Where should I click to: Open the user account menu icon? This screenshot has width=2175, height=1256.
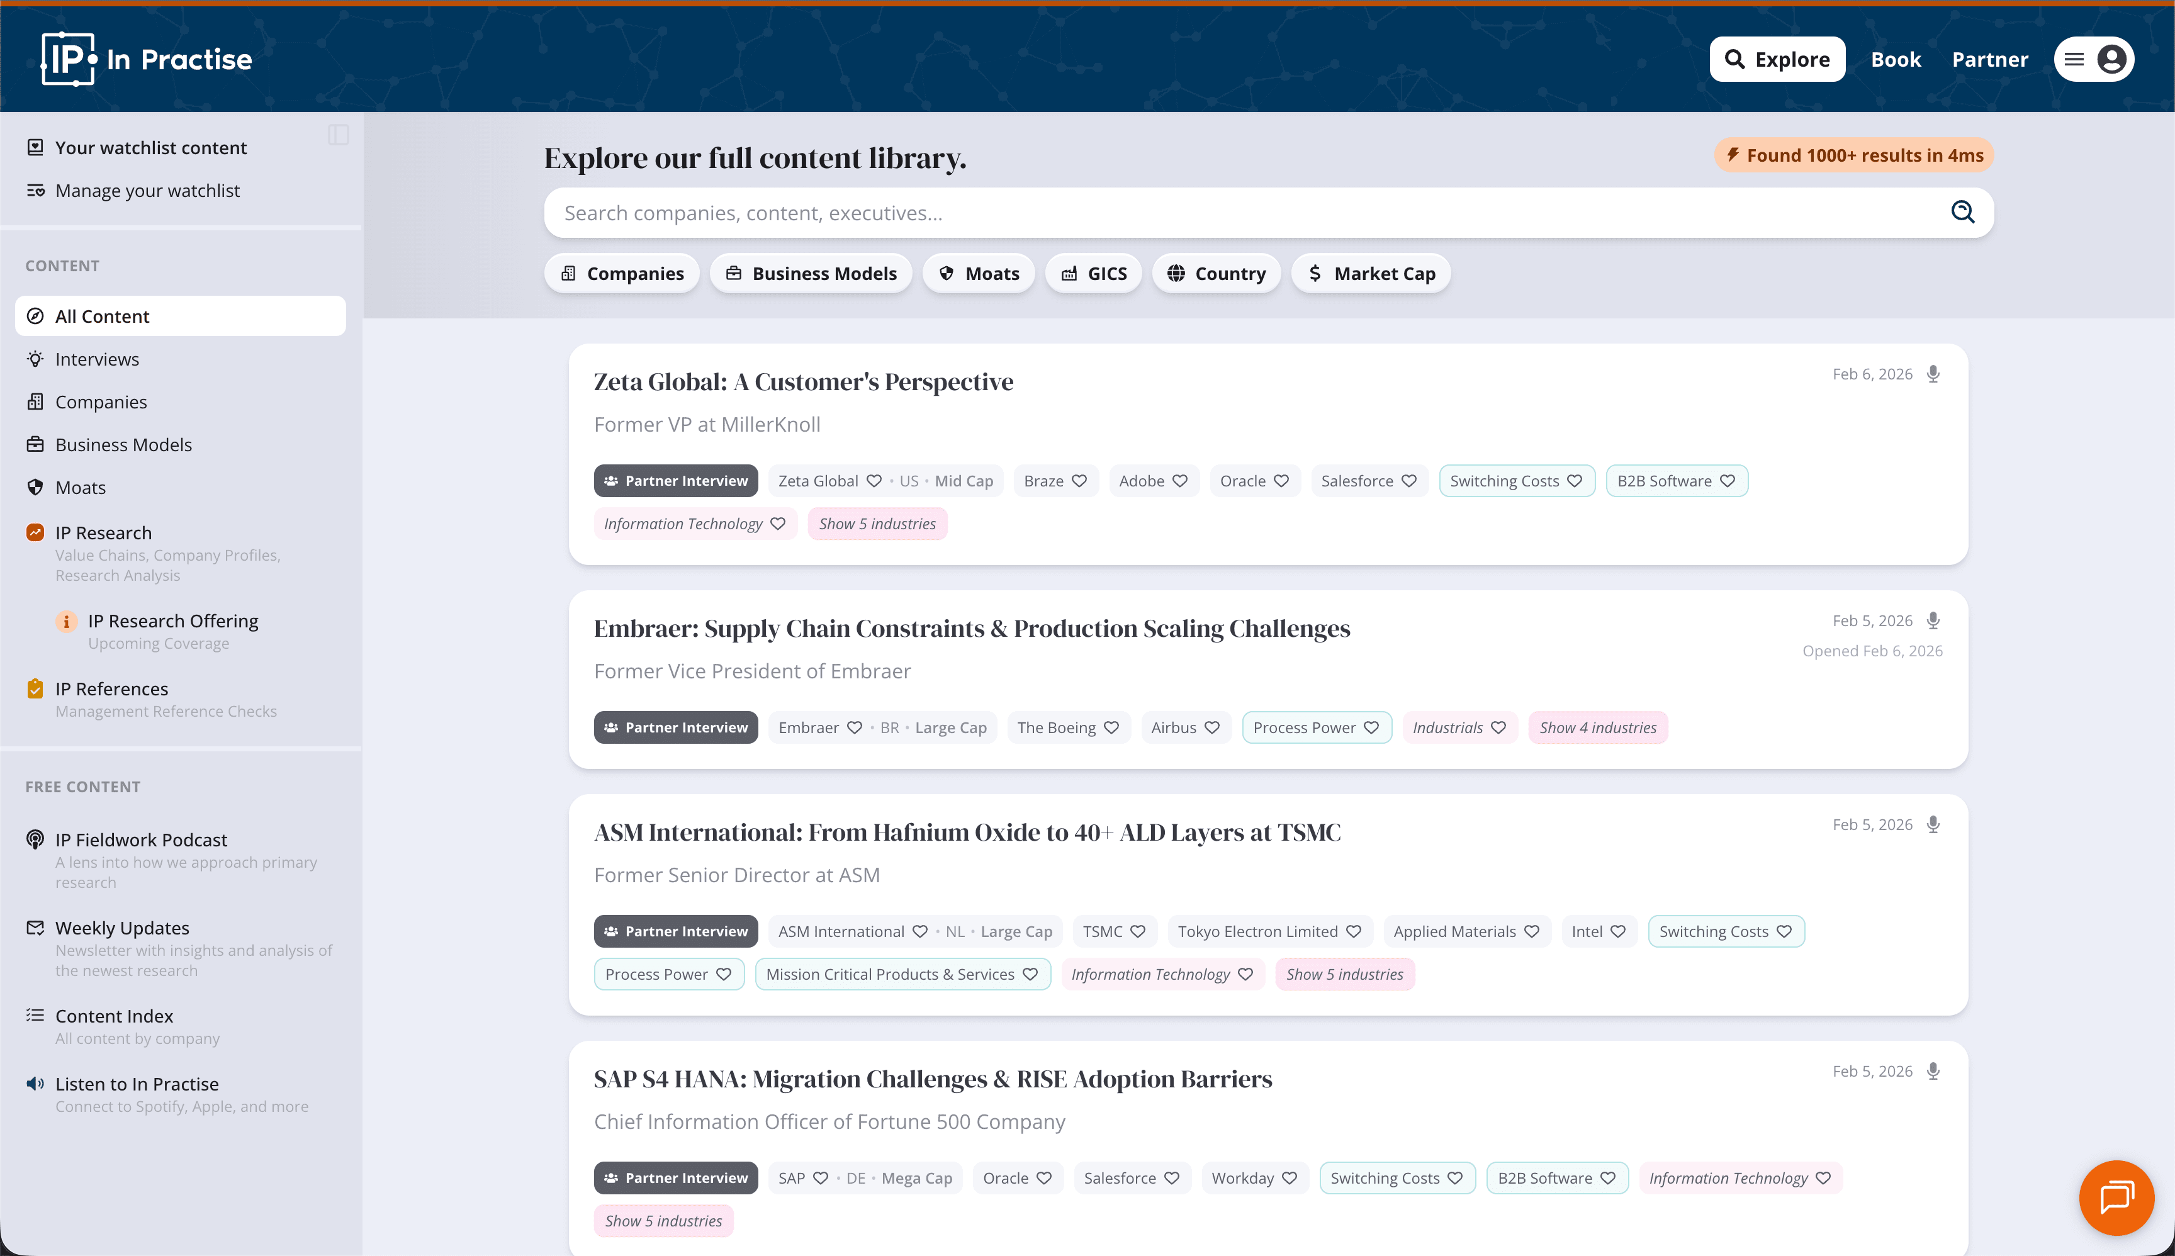(2111, 59)
